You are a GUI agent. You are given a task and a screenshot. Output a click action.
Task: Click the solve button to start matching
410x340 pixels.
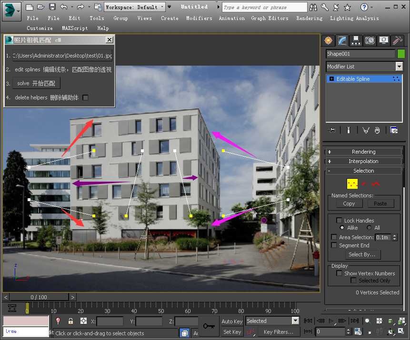click(x=36, y=83)
